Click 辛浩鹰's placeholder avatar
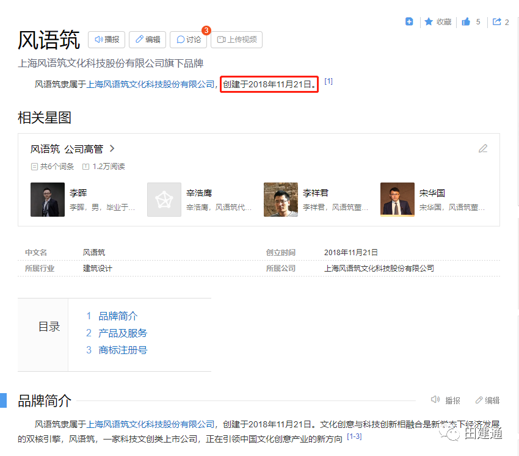The width and height of the screenshot is (519, 456). [164, 200]
